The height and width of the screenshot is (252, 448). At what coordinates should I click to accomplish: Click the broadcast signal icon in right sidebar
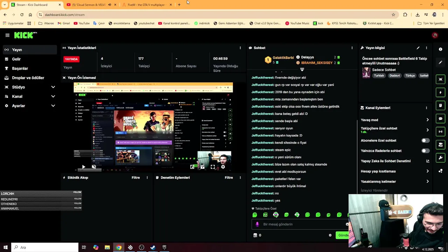point(440,132)
